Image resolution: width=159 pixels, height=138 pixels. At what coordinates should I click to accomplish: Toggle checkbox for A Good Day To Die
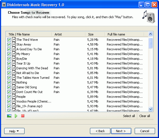pyautogui.click(x=9, y=49)
